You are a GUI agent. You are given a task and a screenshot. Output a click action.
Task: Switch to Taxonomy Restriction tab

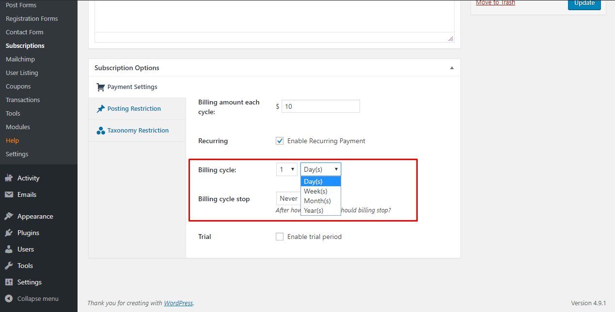pyautogui.click(x=137, y=131)
